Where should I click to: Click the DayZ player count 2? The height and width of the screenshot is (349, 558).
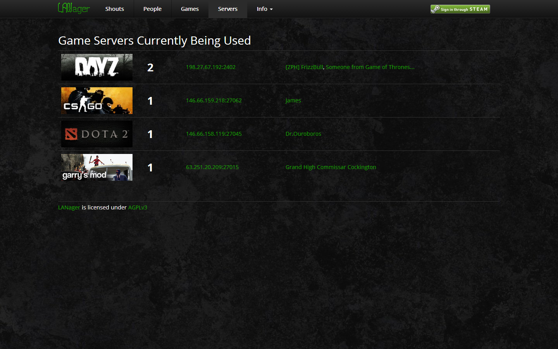click(150, 67)
